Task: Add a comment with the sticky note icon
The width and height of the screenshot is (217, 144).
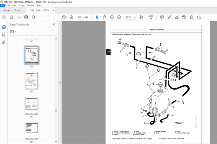Action: point(162,17)
